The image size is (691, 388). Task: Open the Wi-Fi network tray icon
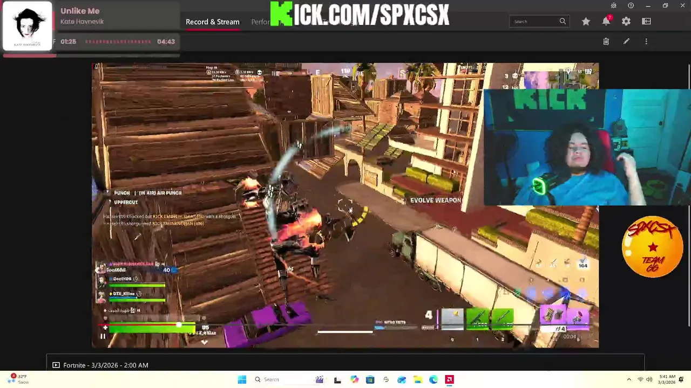point(641,379)
